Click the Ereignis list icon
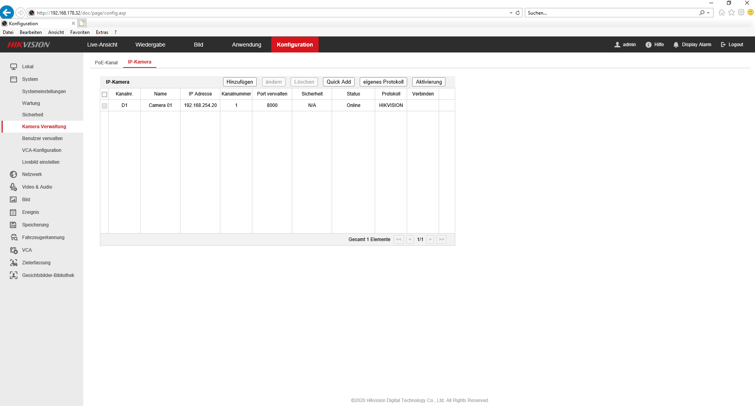The width and height of the screenshot is (755, 406). (x=13, y=212)
